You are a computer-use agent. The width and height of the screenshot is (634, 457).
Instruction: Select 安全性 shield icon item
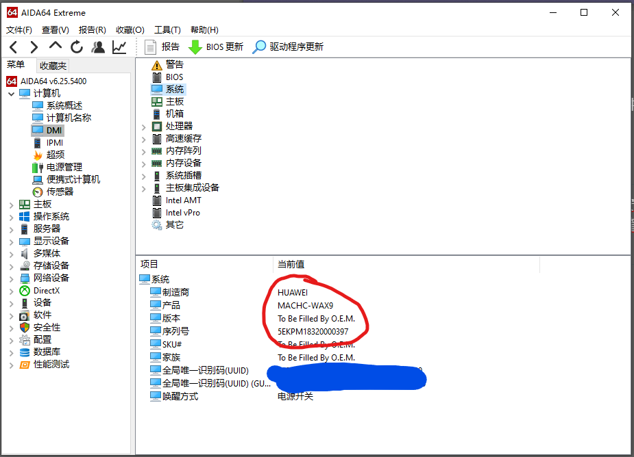point(40,328)
